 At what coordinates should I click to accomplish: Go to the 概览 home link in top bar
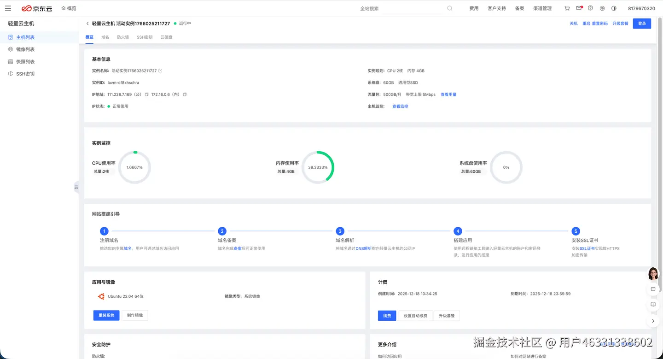[x=69, y=8]
